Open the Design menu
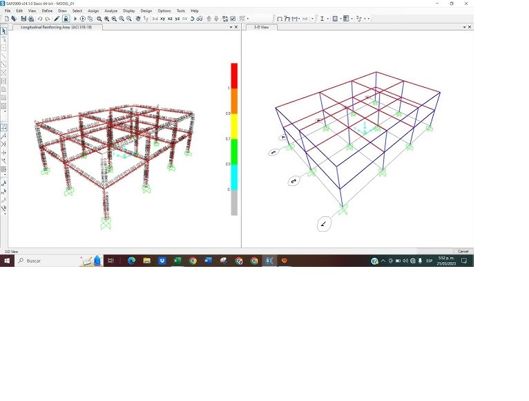 pyautogui.click(x=146, y=11)
